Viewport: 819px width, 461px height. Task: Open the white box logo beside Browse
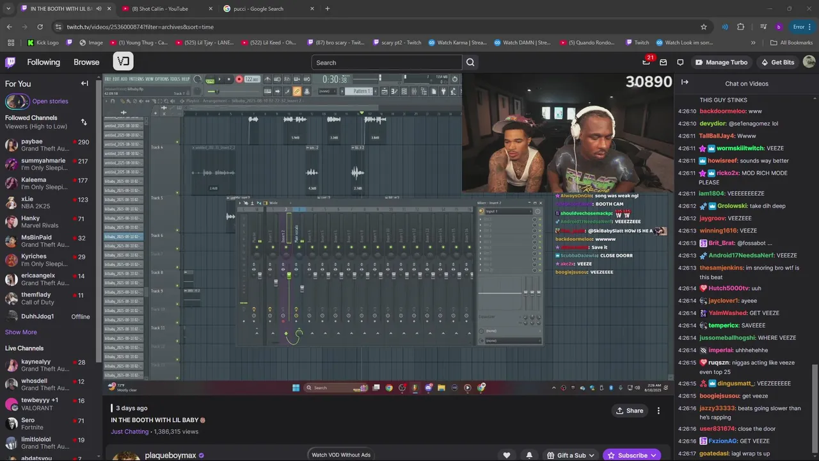[x=123, y=61]
